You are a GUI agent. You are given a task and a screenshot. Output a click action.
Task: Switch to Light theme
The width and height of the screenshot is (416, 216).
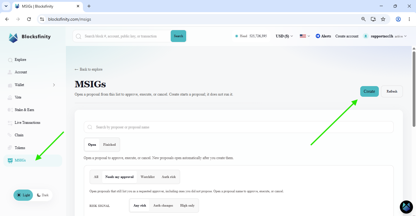pos(23,195)
